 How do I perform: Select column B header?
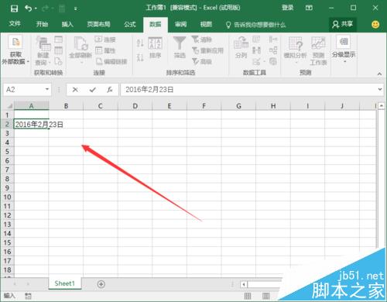66,106
